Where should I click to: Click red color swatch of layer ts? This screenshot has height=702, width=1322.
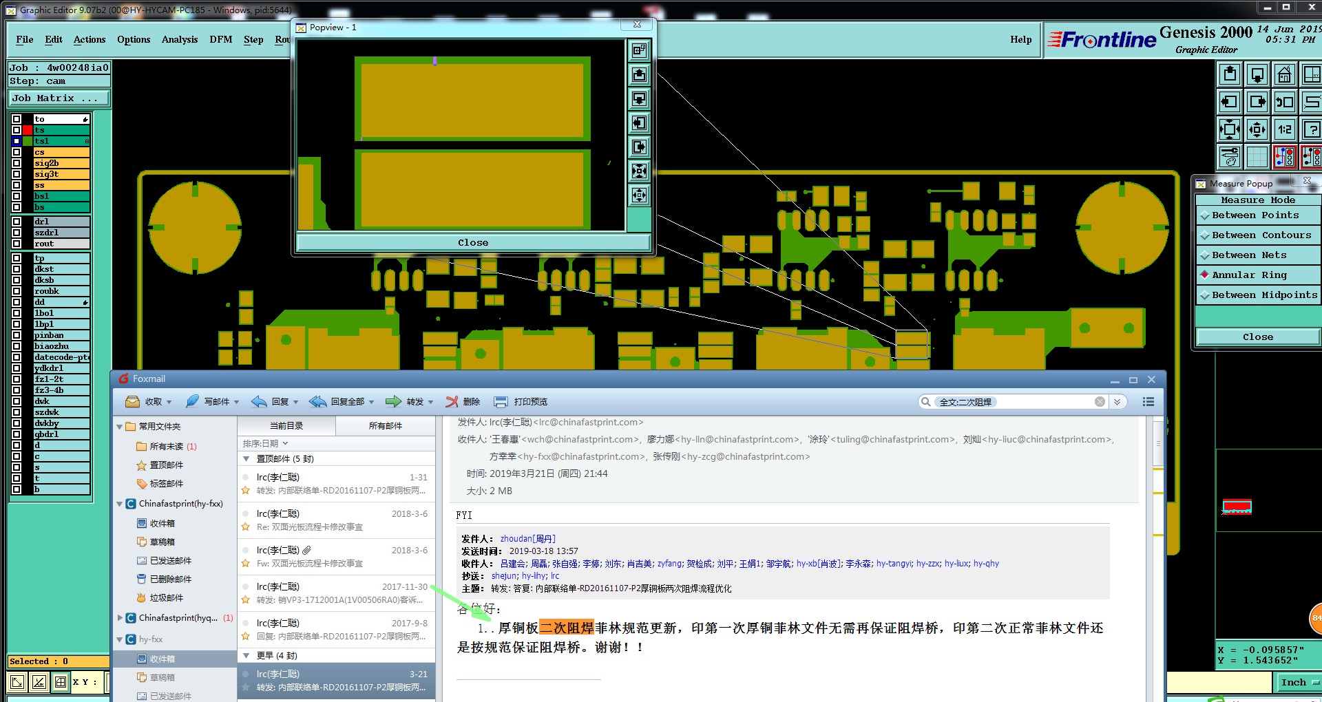[28, 130]
